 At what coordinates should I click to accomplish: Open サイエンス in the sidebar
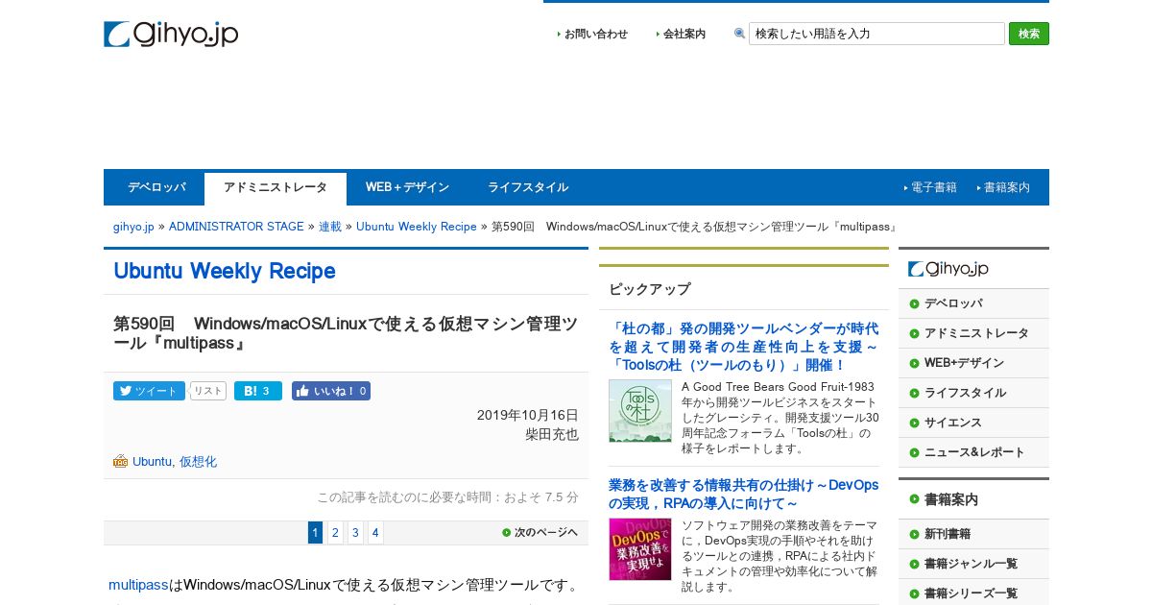(x=973, y=423)
